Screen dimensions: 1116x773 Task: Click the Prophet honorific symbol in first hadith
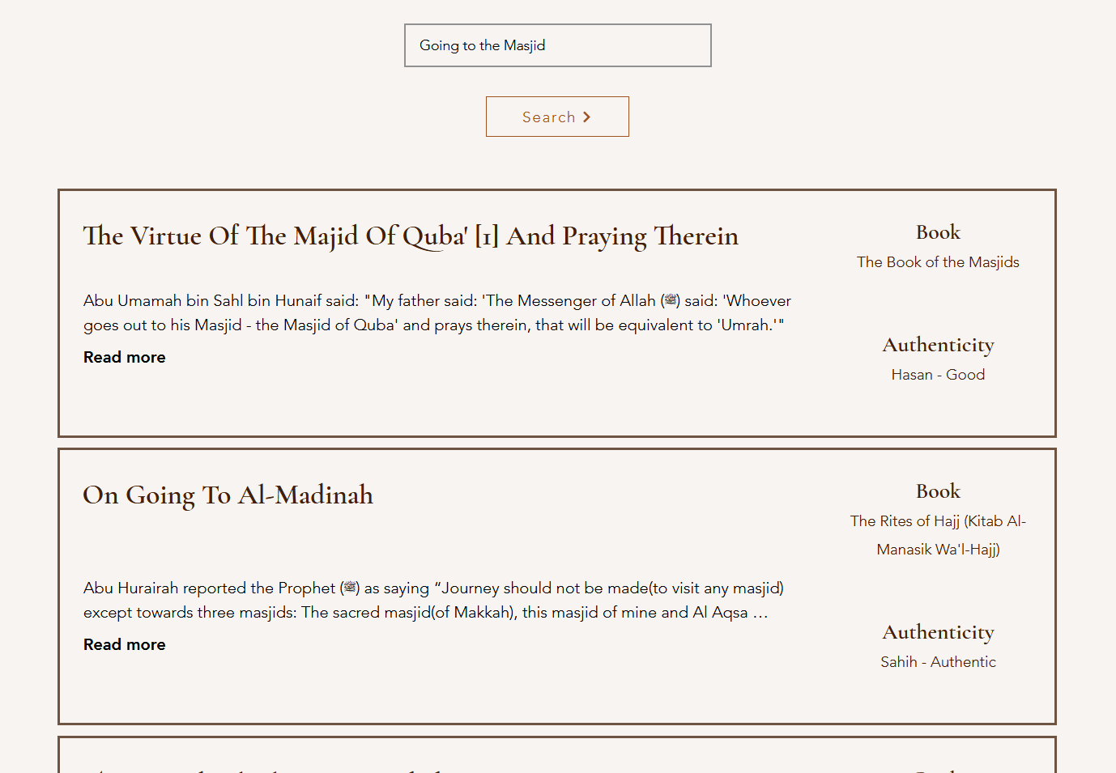point(670,300)
